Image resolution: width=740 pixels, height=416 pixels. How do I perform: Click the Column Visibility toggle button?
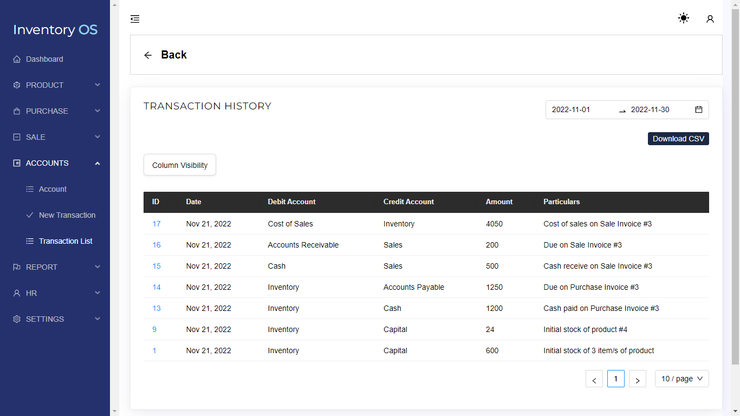coord(179,165)
